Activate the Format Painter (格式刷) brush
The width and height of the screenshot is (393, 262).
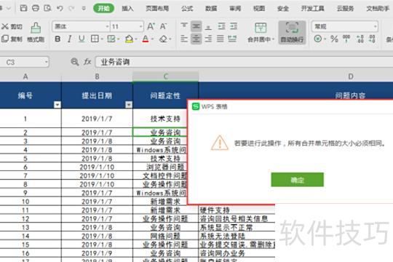pos(36,32)
